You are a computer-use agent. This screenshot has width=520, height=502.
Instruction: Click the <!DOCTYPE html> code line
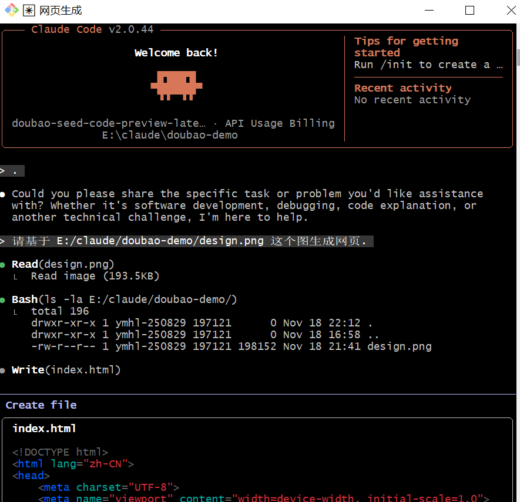(60, 452)
